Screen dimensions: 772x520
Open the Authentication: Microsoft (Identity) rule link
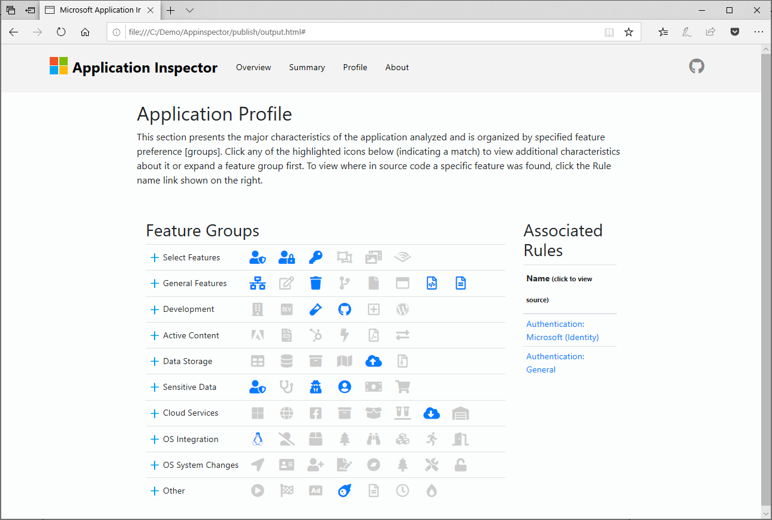(562, 330)
